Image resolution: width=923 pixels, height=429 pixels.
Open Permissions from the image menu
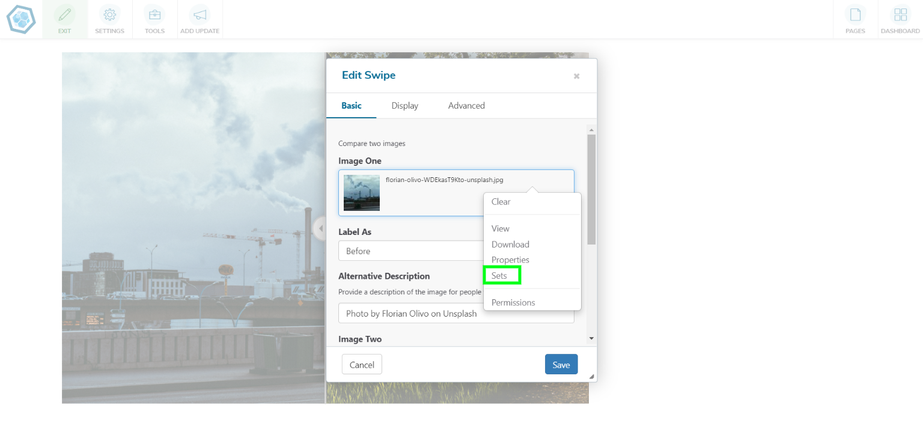pyautogui.click(x=513, y=302)
